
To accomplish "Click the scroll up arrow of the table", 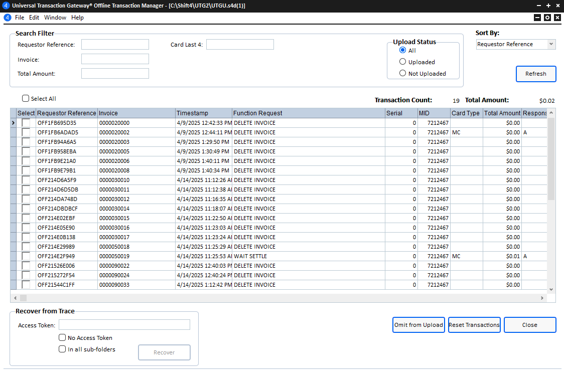I will [x=551, y=113].
